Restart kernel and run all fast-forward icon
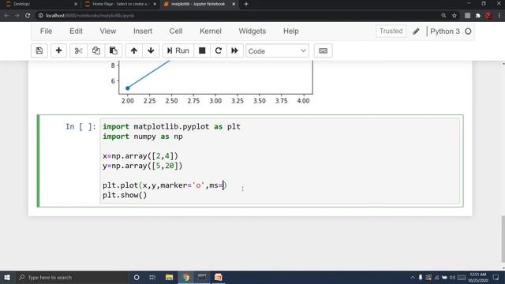The height and width of the screenshot is (284, 505). [235, 50]
